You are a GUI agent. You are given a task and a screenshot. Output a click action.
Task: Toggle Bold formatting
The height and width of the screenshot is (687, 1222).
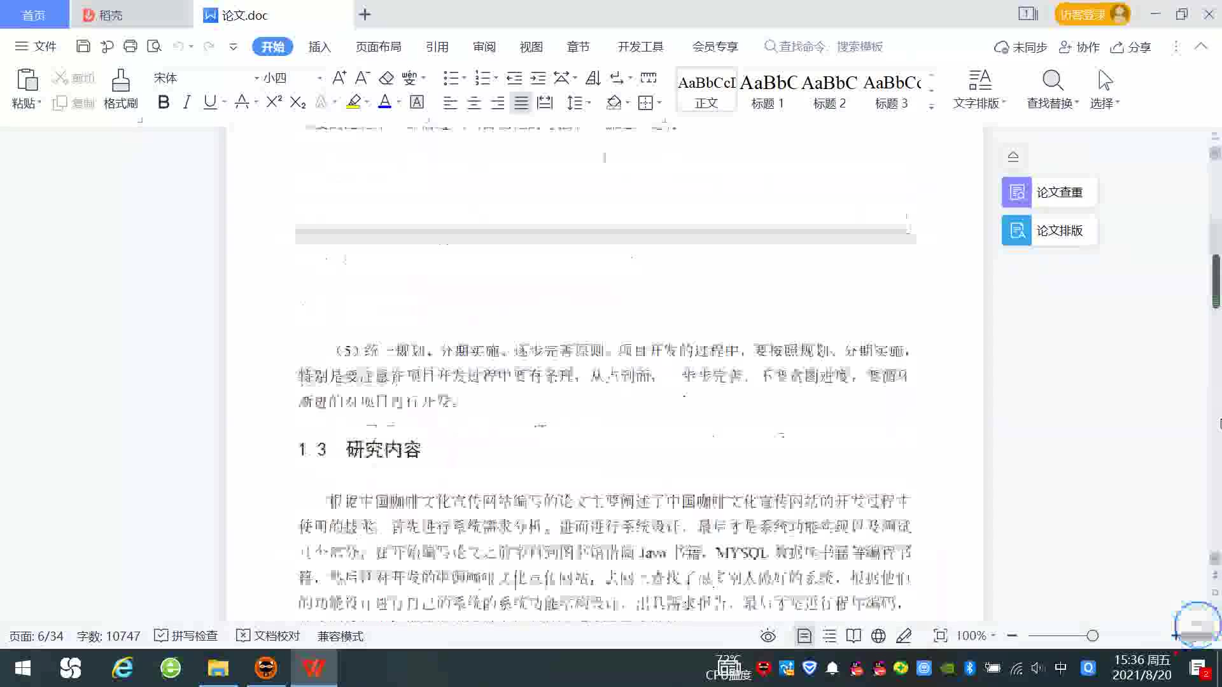[x=164, y=102]
